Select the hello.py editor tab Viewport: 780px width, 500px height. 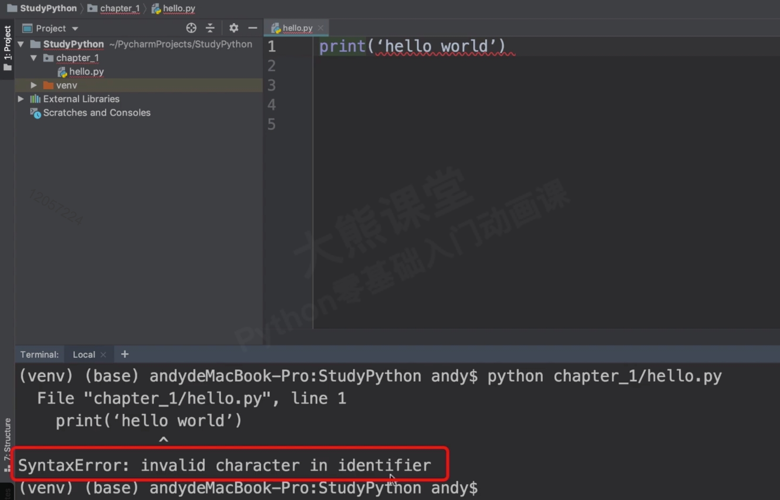(297, 28)
